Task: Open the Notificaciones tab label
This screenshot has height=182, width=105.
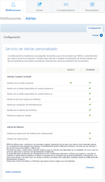Action: (13, 10)
